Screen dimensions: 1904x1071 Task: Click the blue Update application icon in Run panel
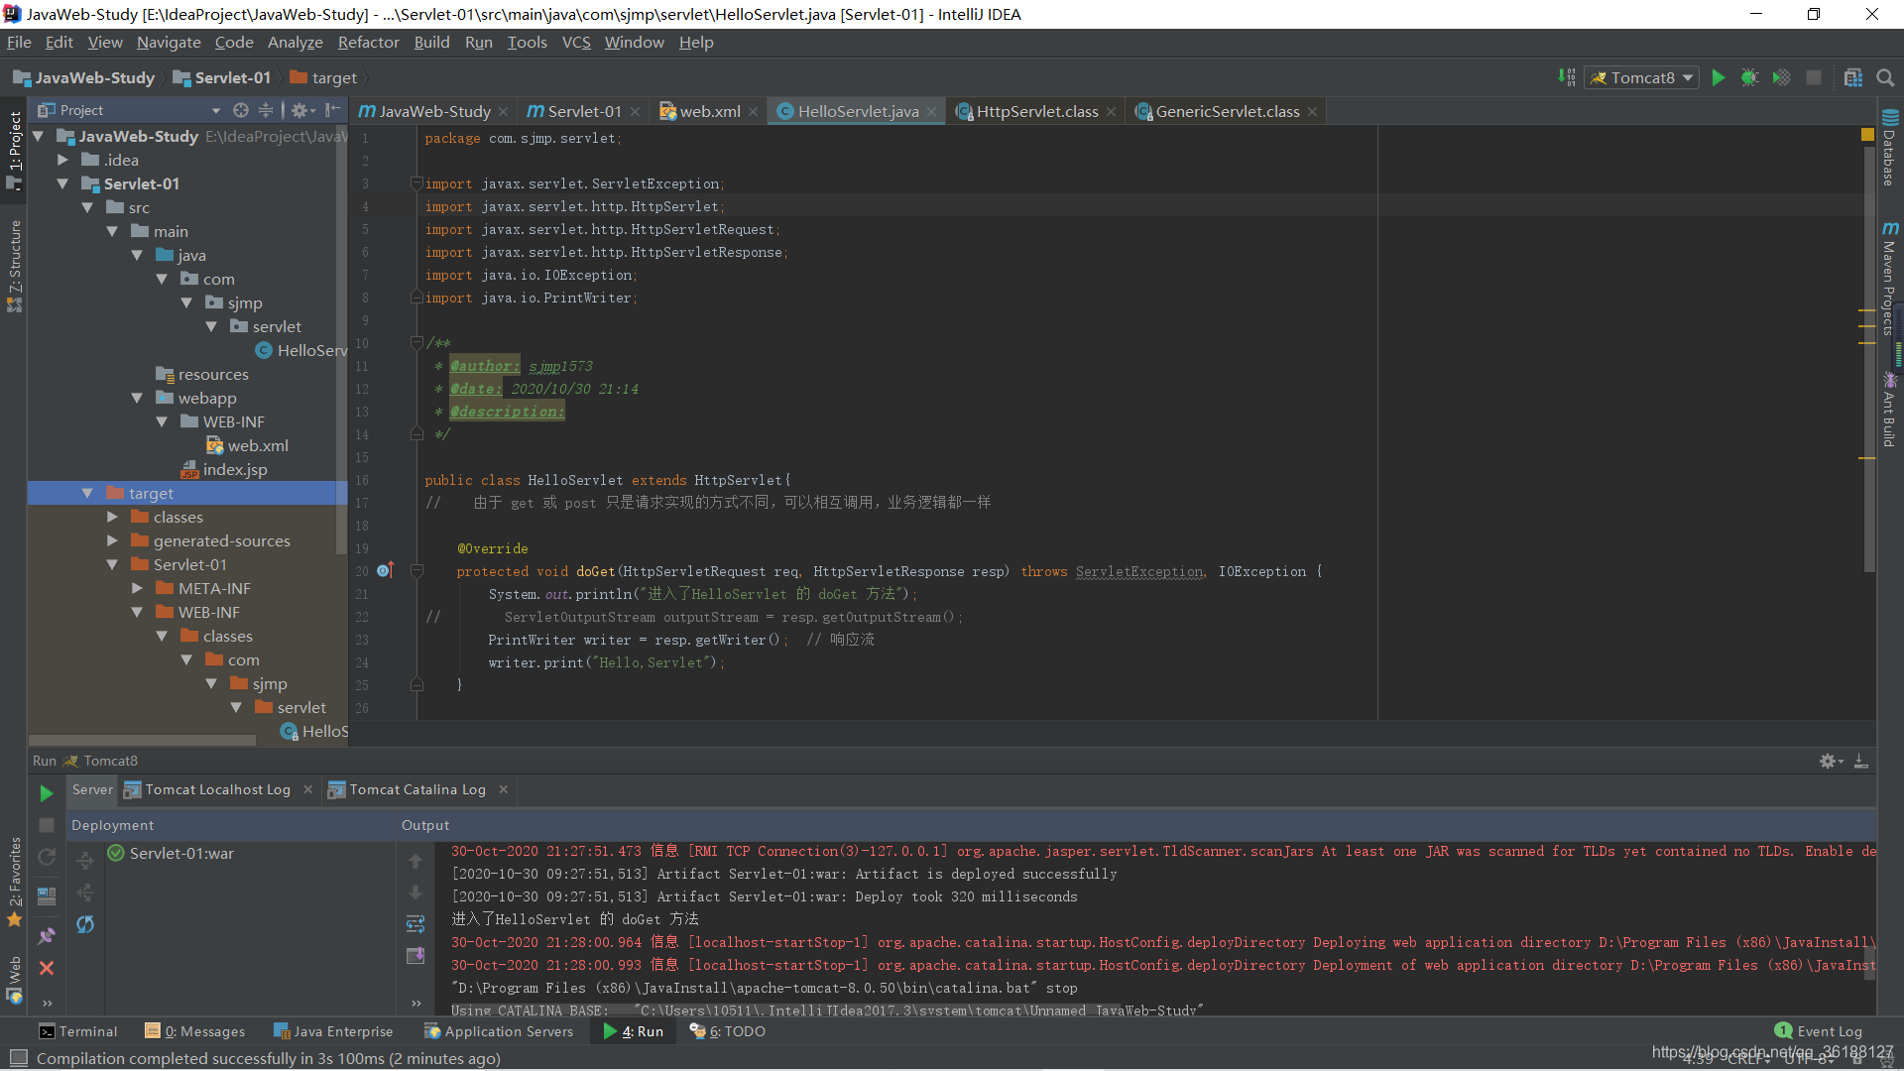(x=85, y=924)
